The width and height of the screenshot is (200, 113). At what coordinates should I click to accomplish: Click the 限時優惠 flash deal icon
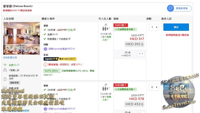pyautogui.click(x=45, y=65)
